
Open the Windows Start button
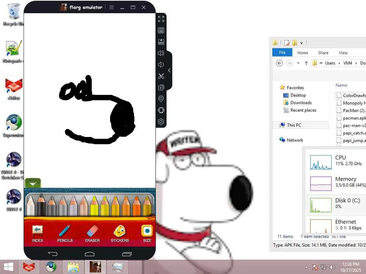coord(9,267)
